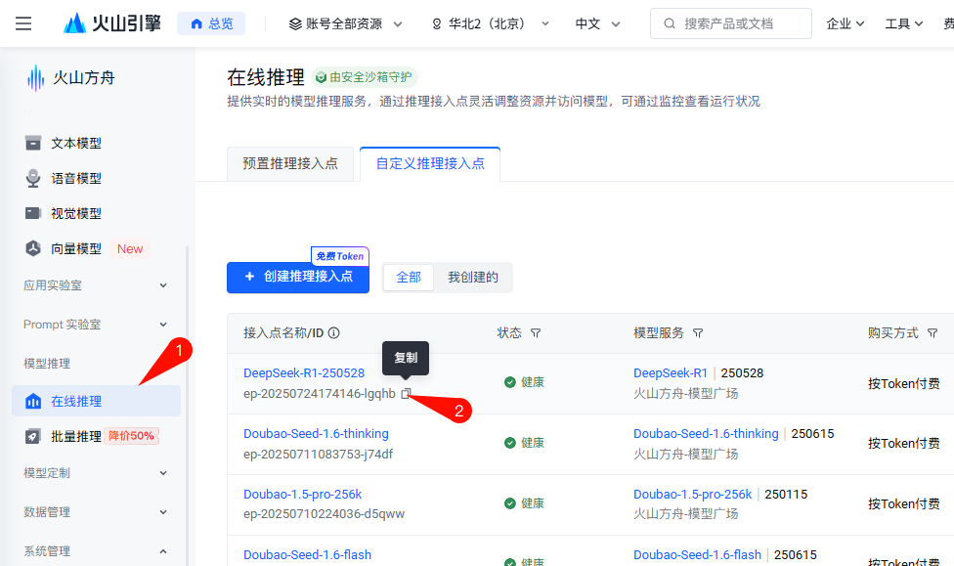Open 账号全部资源 resource dropdown
Screen dimensions: 954x566
pyautogui.click(x=345, y=23)
